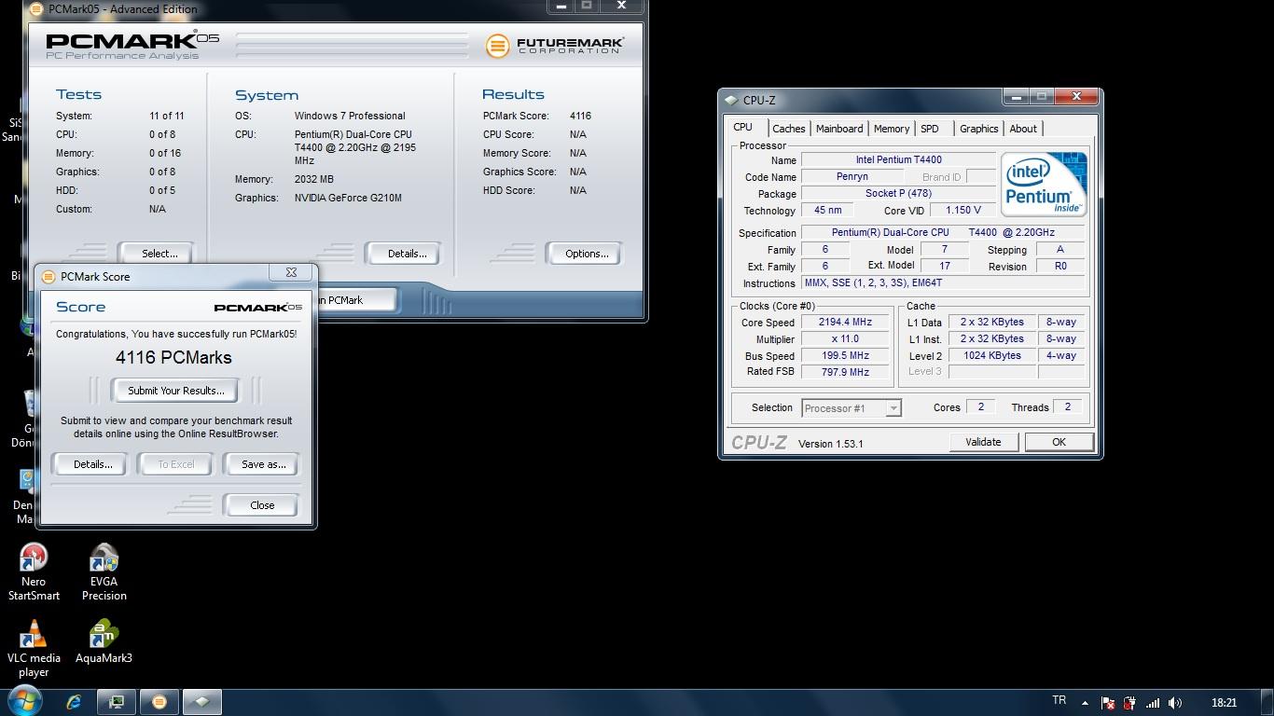Open the Memory tab in CPU-Z
The height and width of the screenshot is (716, 1274).
pyautogui.click(x=892, y=129)
